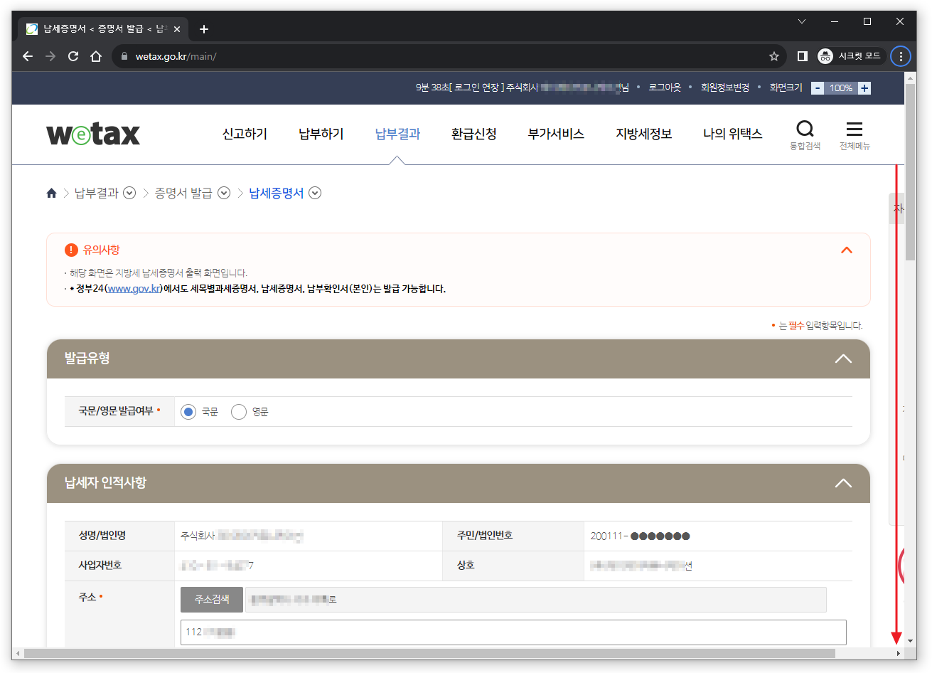Viewport: 932px width, 673px height.
Task: Expand 납부결과 breadcrumb dropdown
Action: click(x=129, y=193)
